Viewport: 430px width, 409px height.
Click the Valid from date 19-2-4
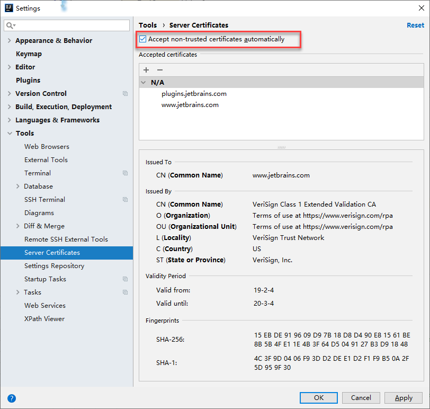pos(264,290)
